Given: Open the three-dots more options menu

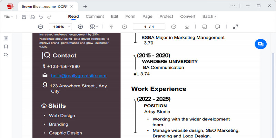Looking at the screenshot, I should (x=233, y=6).
